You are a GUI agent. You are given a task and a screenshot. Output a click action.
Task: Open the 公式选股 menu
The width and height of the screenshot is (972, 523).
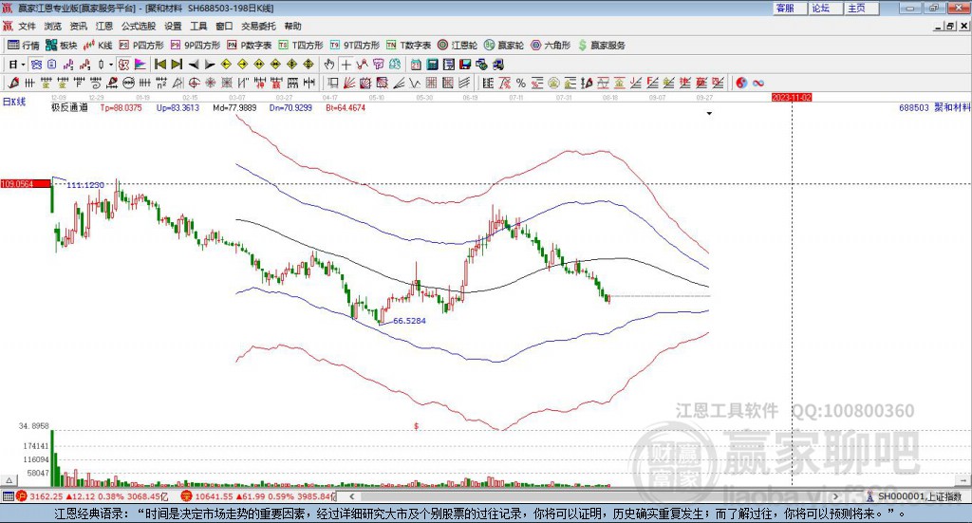click(x=139, y=26)
